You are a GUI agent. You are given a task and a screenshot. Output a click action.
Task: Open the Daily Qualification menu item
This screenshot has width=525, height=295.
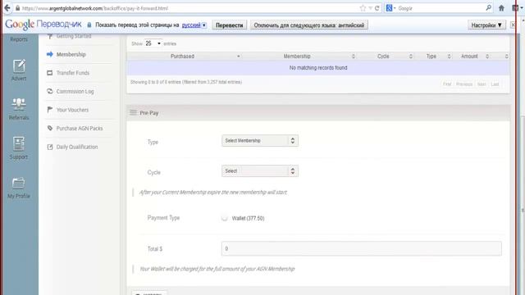(77, 147)
